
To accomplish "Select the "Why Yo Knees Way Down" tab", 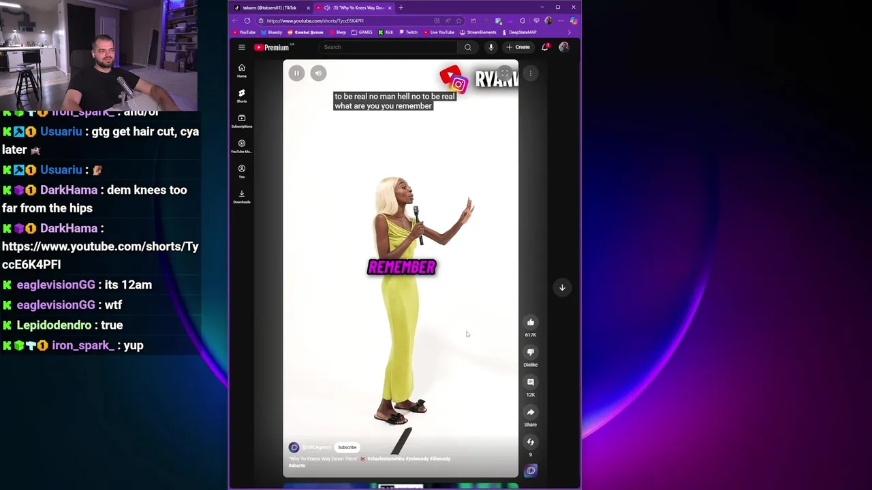I will pos(354,7).
